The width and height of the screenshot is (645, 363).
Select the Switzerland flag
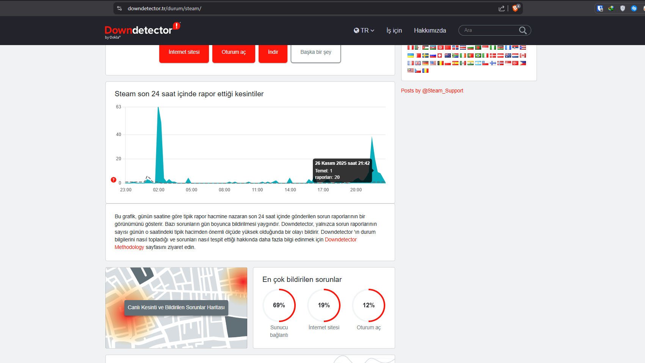440,55
